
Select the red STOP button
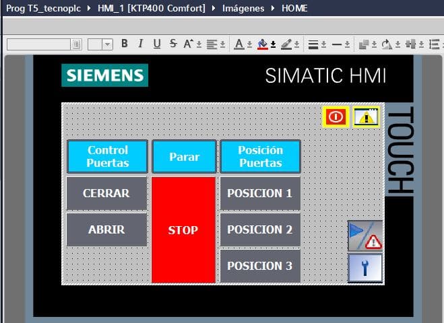click(183, 229)
